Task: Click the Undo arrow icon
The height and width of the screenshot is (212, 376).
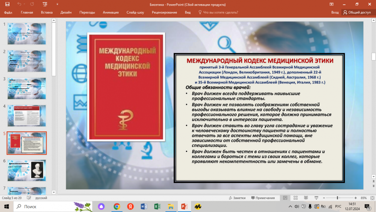Action: (x=19, y=4)
